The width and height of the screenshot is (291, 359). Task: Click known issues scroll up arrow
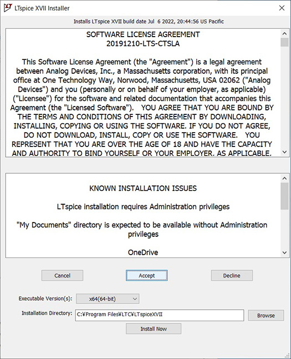[284, 178]
